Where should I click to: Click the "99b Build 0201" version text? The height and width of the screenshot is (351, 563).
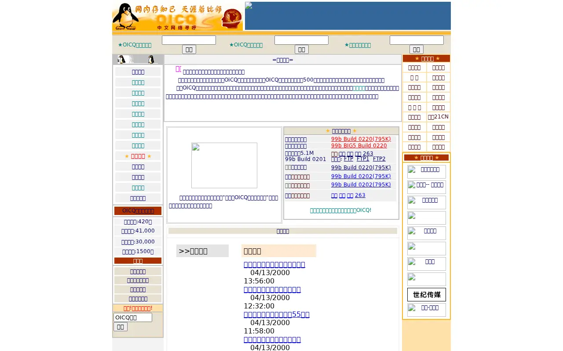coord(306,159)
